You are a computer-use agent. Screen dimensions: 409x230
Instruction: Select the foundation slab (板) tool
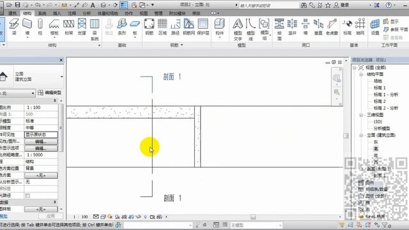click(135, 27)
